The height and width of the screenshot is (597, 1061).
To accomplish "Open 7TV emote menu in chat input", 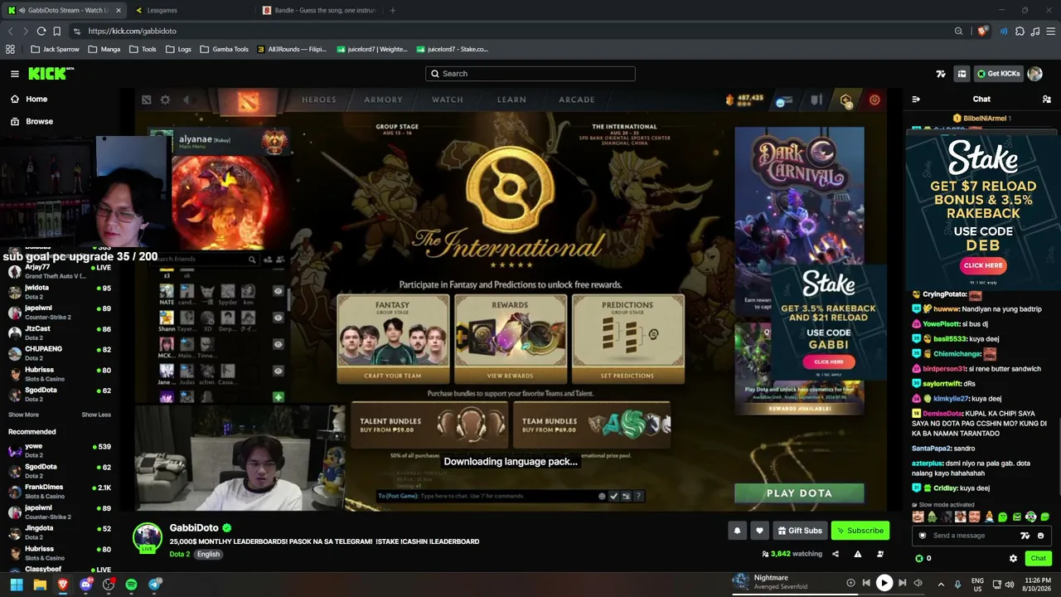I will (x=1025, y=536).
